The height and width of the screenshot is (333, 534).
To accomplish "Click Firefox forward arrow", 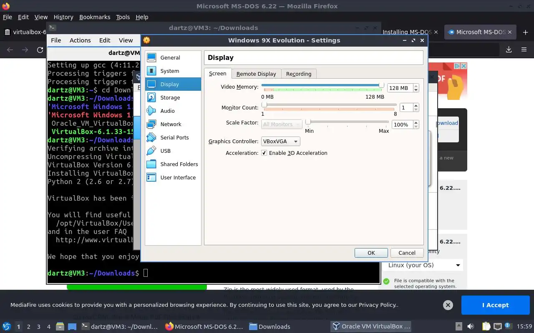I will 25,50.
